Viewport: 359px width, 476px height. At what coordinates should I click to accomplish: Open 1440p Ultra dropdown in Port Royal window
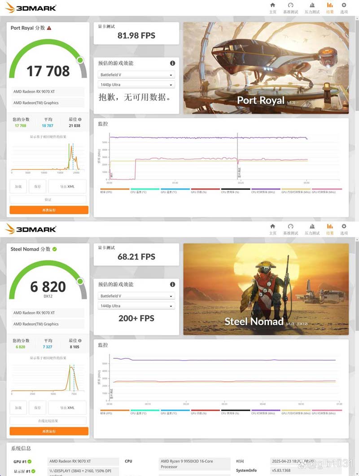pyautogui.click(x=136, y=85)
